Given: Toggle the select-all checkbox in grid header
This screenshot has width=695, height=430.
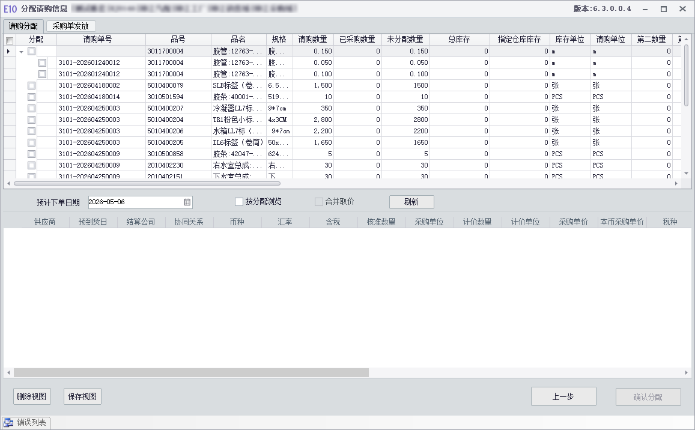Looking at the screenshot, I should pos(9,41).
